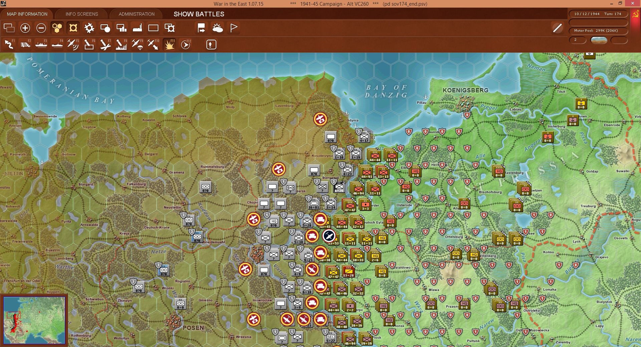Viewport: 641px width, 347px height.
Task: Open the ADMINISTRATION tab
Action: pos(137,14)
